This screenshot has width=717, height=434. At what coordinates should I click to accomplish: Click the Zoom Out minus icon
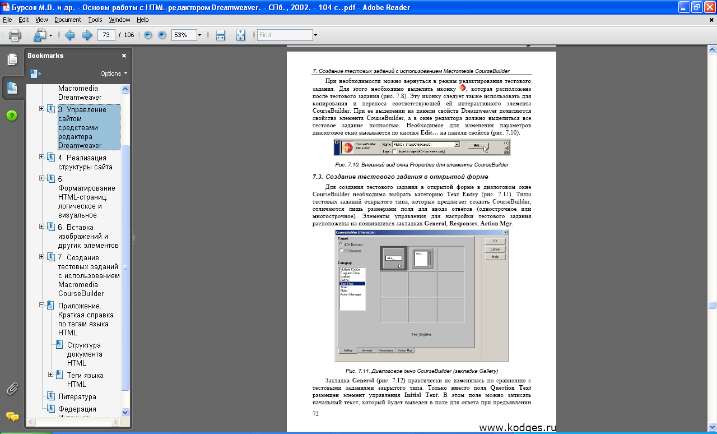click(x=148, y=35)
